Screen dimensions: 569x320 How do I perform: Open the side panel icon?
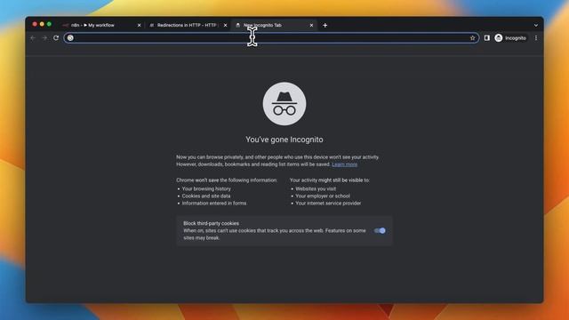pos(487,37)
